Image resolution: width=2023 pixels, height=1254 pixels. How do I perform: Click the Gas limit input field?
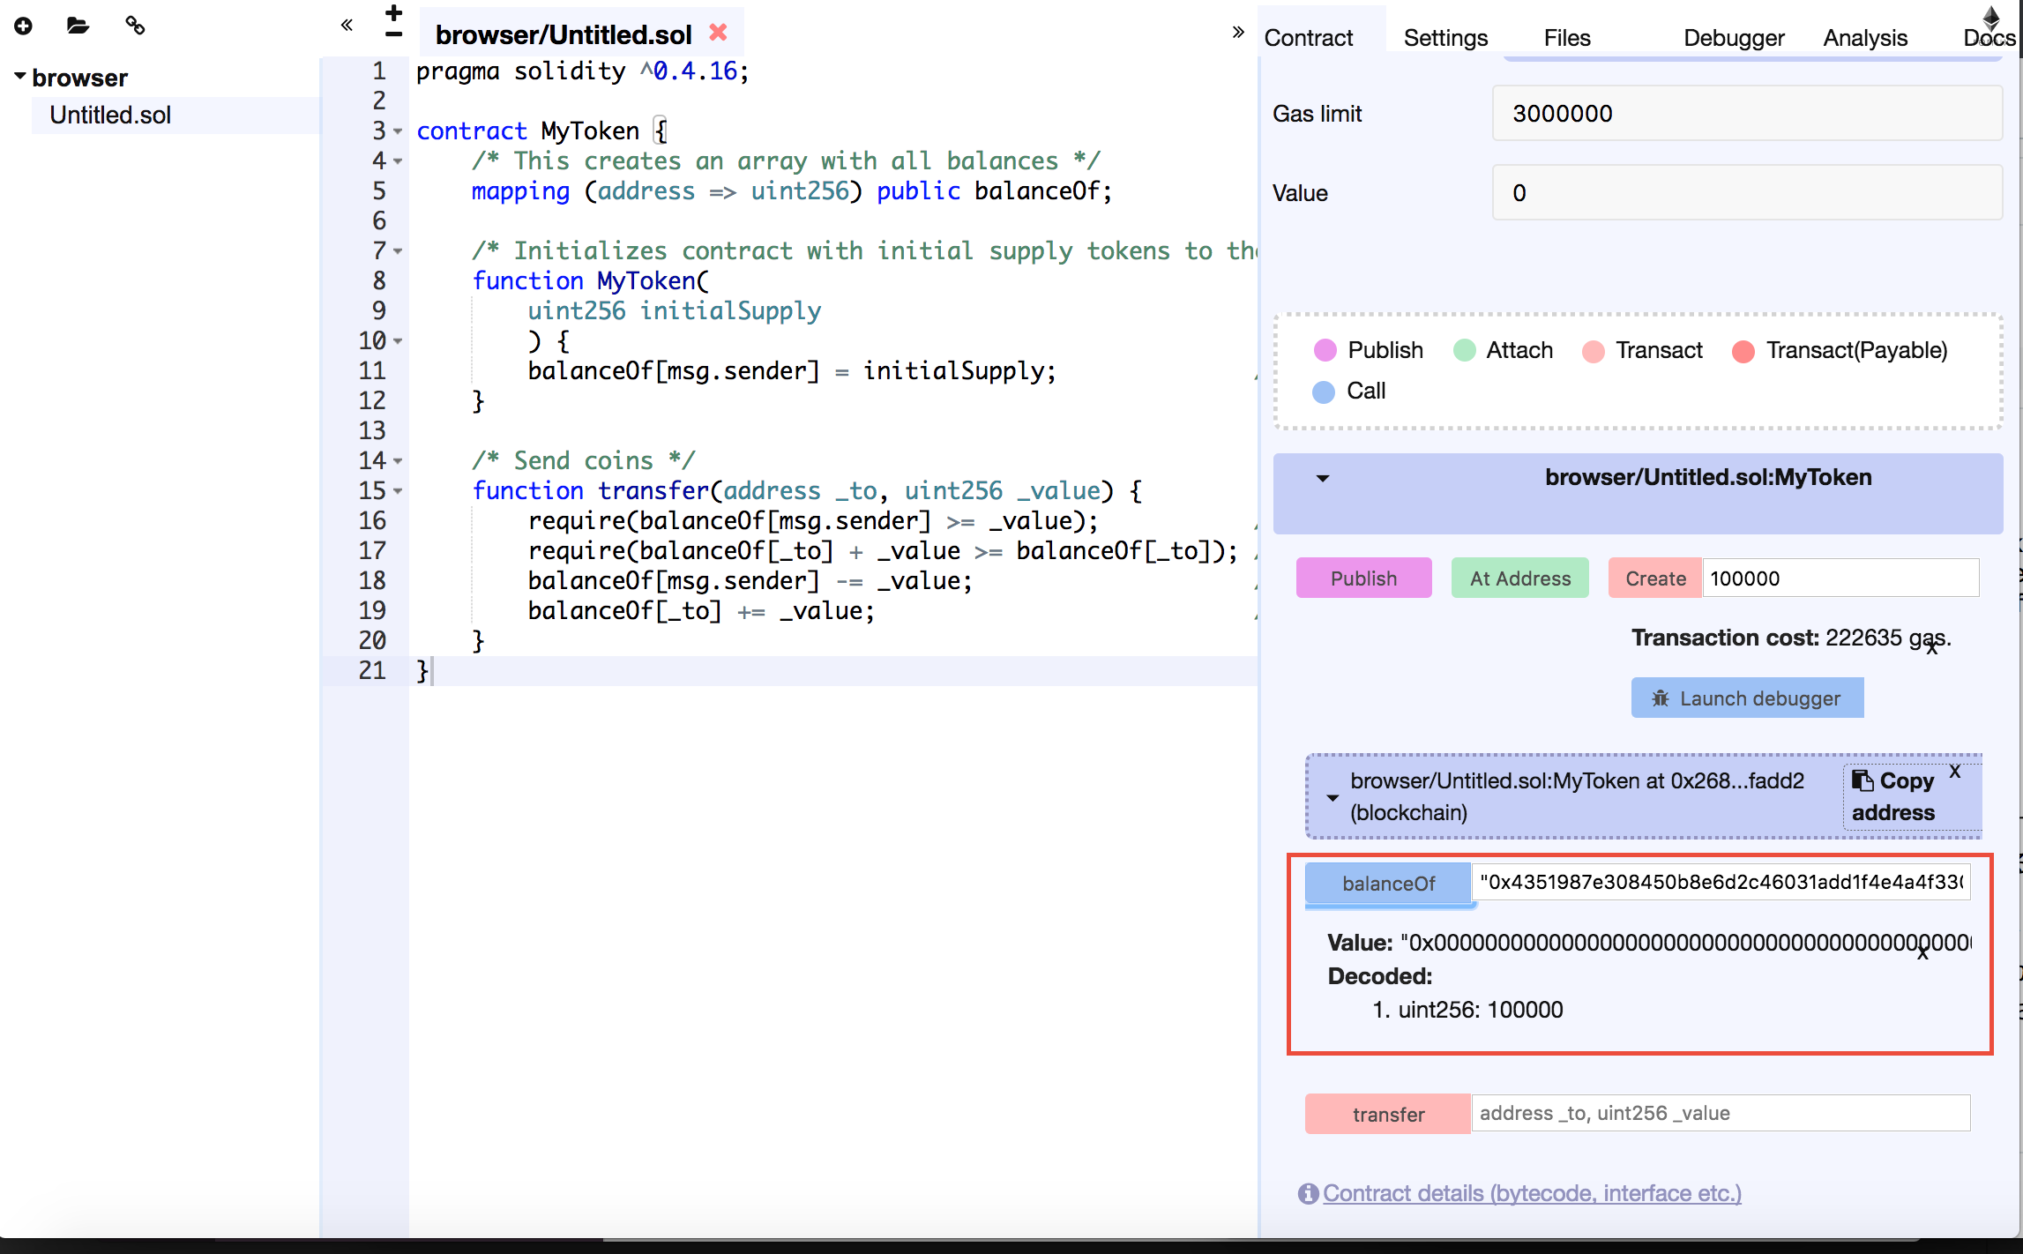(x=1746, y=114)
